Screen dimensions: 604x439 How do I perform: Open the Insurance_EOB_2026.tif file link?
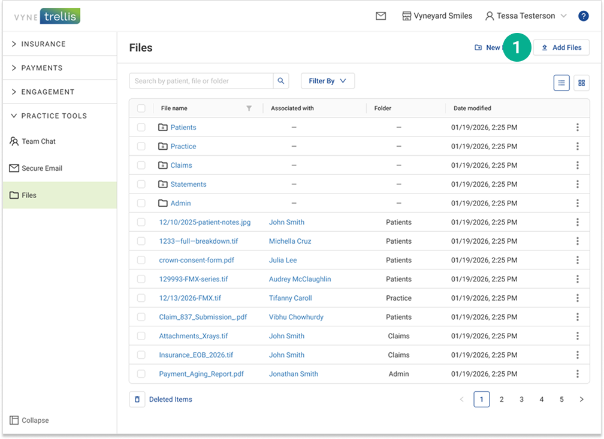196,355
